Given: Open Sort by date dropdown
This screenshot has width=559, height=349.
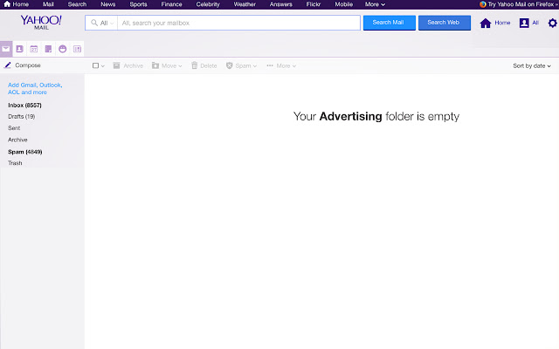Looking at the screenshot, I should (x=532, y=66).
